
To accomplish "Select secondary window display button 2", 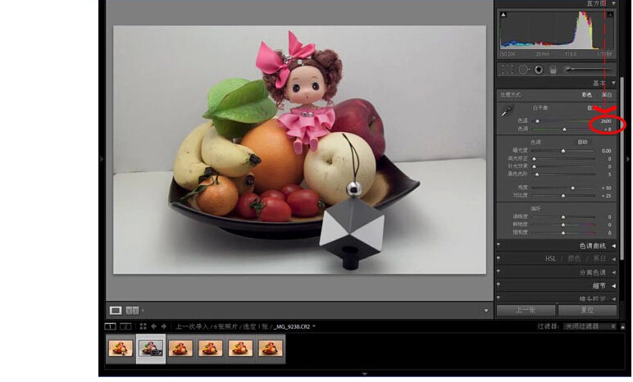I will coord(125,326).
